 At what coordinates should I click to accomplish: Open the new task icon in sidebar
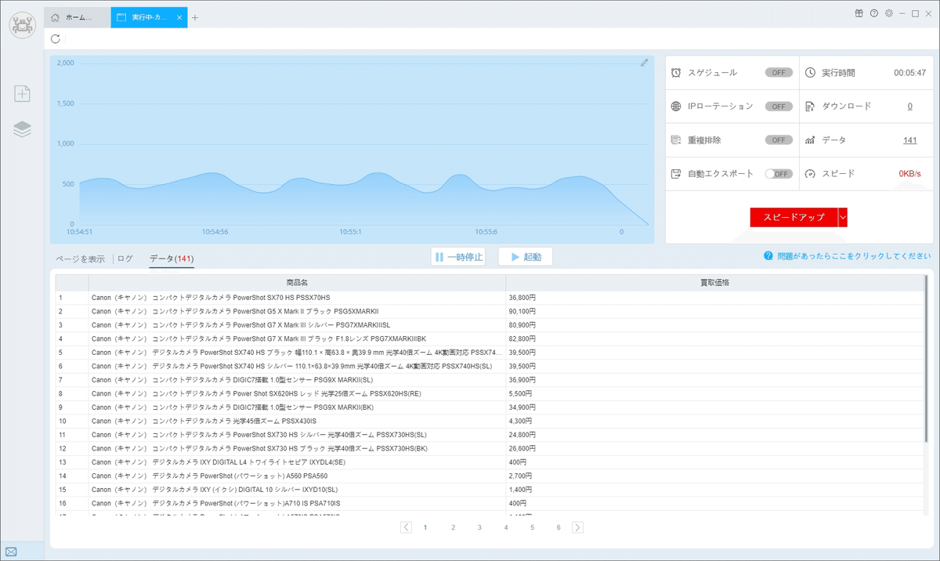(x=22, y=94)
